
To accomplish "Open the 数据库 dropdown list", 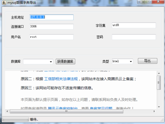I will tap(51, 62).
